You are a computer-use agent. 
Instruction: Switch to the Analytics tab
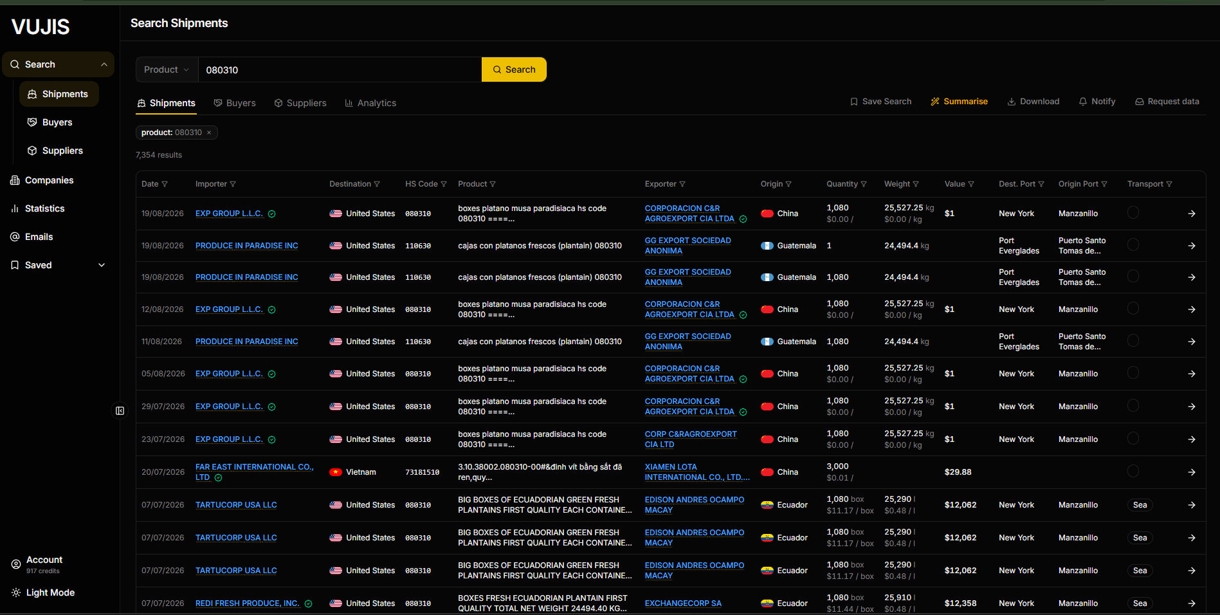click(x=370, y=103)
